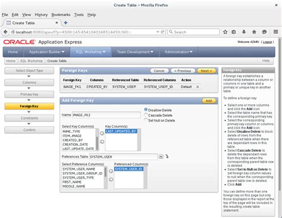This screenshot has height=218, width=282.
Task: Select the Cascade Delete option
Action: pyautogui.click(x=146, y=115)
